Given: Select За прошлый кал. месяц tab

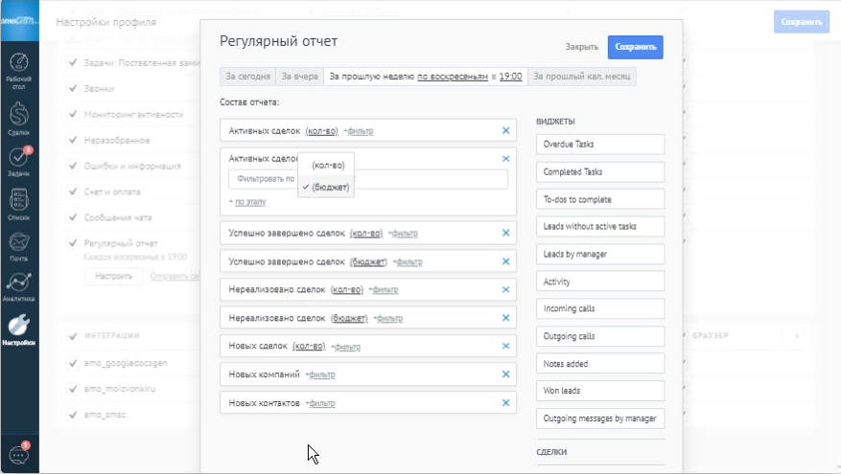Looking at the screenshot, I should pyautogui.click(x=581, y=76).
